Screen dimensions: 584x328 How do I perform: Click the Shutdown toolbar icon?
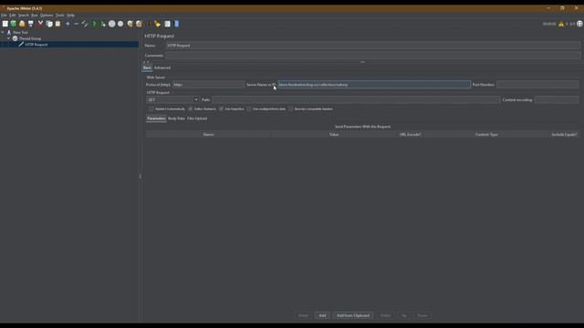tap(120, 24)
